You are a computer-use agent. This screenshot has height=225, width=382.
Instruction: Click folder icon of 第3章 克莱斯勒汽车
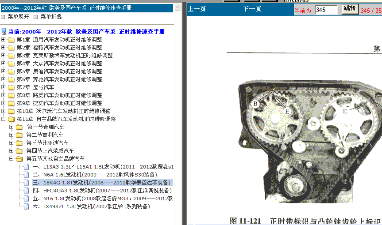click(x=11, y=56)
